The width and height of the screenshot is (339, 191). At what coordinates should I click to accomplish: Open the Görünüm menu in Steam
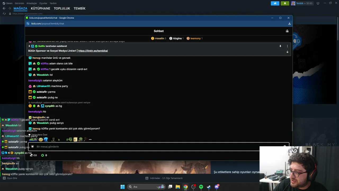(x=19, y=3)
